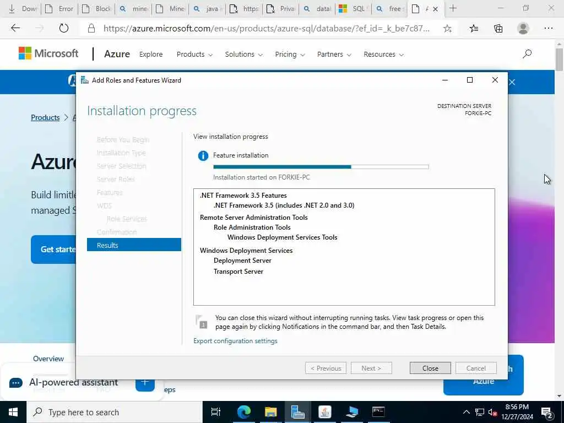Click 'Windows Deployment Services Tools' entry
Image resolution: width=564 pixels, height=423 pixels.
pyautogui.click(x=283, y=237)
